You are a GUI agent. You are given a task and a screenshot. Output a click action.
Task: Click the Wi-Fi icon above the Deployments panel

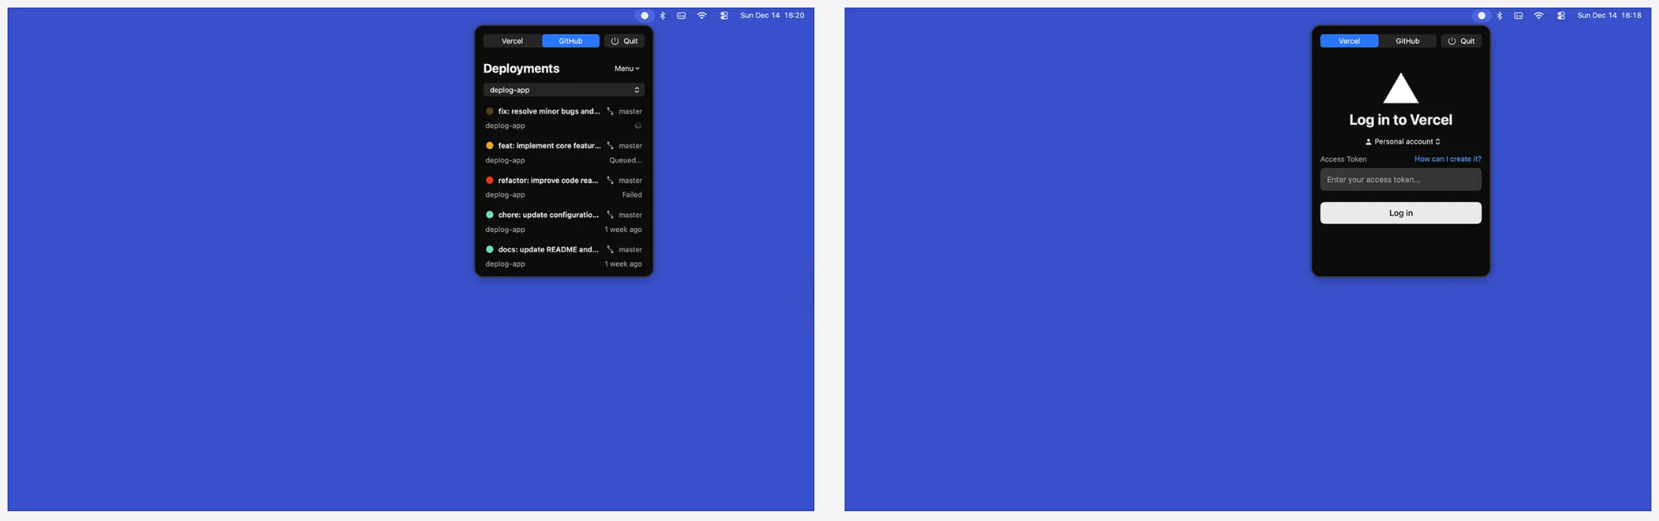702,16
